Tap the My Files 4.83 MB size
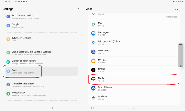 click(101, 63)
